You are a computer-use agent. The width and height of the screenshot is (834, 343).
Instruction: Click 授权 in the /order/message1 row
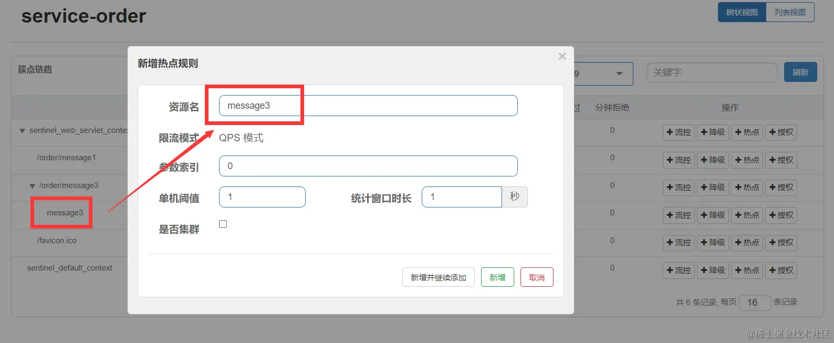[x=781, y=160]
